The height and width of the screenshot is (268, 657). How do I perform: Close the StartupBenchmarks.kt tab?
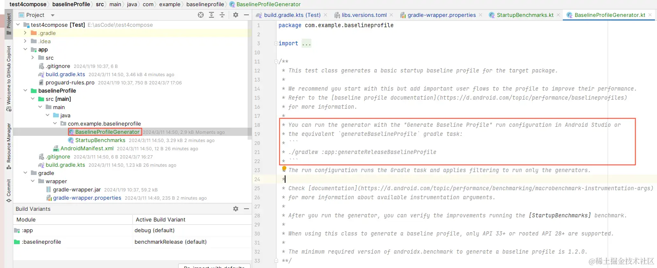point(558,15)
